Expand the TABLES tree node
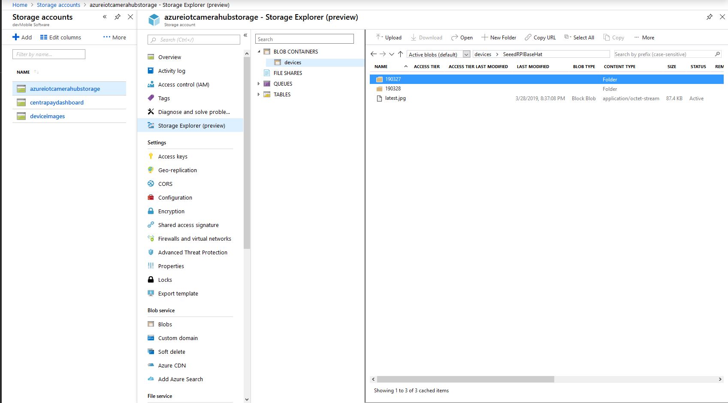728x403 pixels. pos(259,94)
